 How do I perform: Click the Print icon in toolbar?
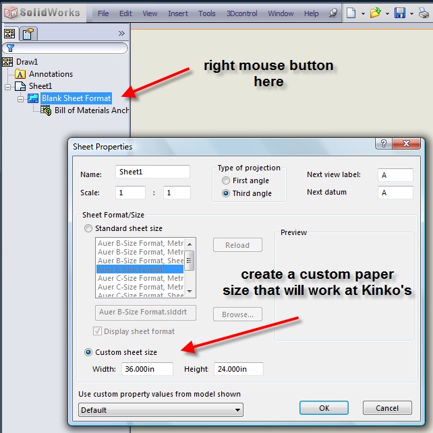(424, 13)
